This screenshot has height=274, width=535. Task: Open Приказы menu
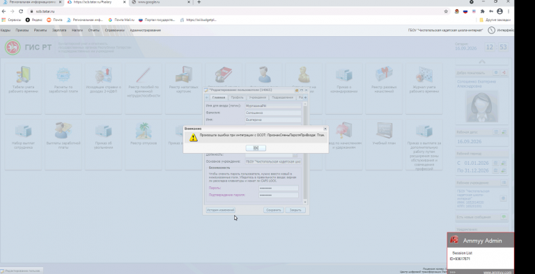coord(22,31)
